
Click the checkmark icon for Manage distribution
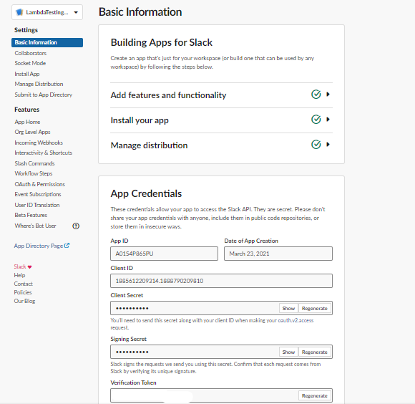[x=316, y=145]
